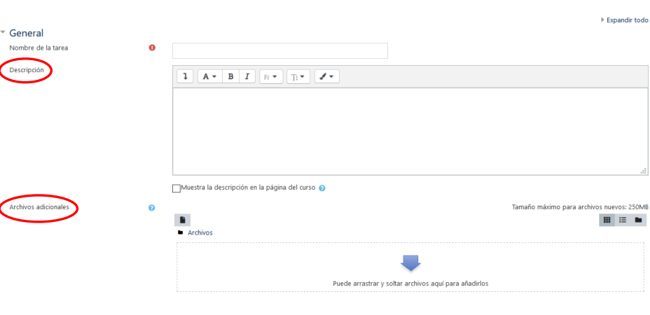The height and width of the screenshot is (315, 650).
Task: Click the blue arrow in drop area
Action: click(411, 263)
